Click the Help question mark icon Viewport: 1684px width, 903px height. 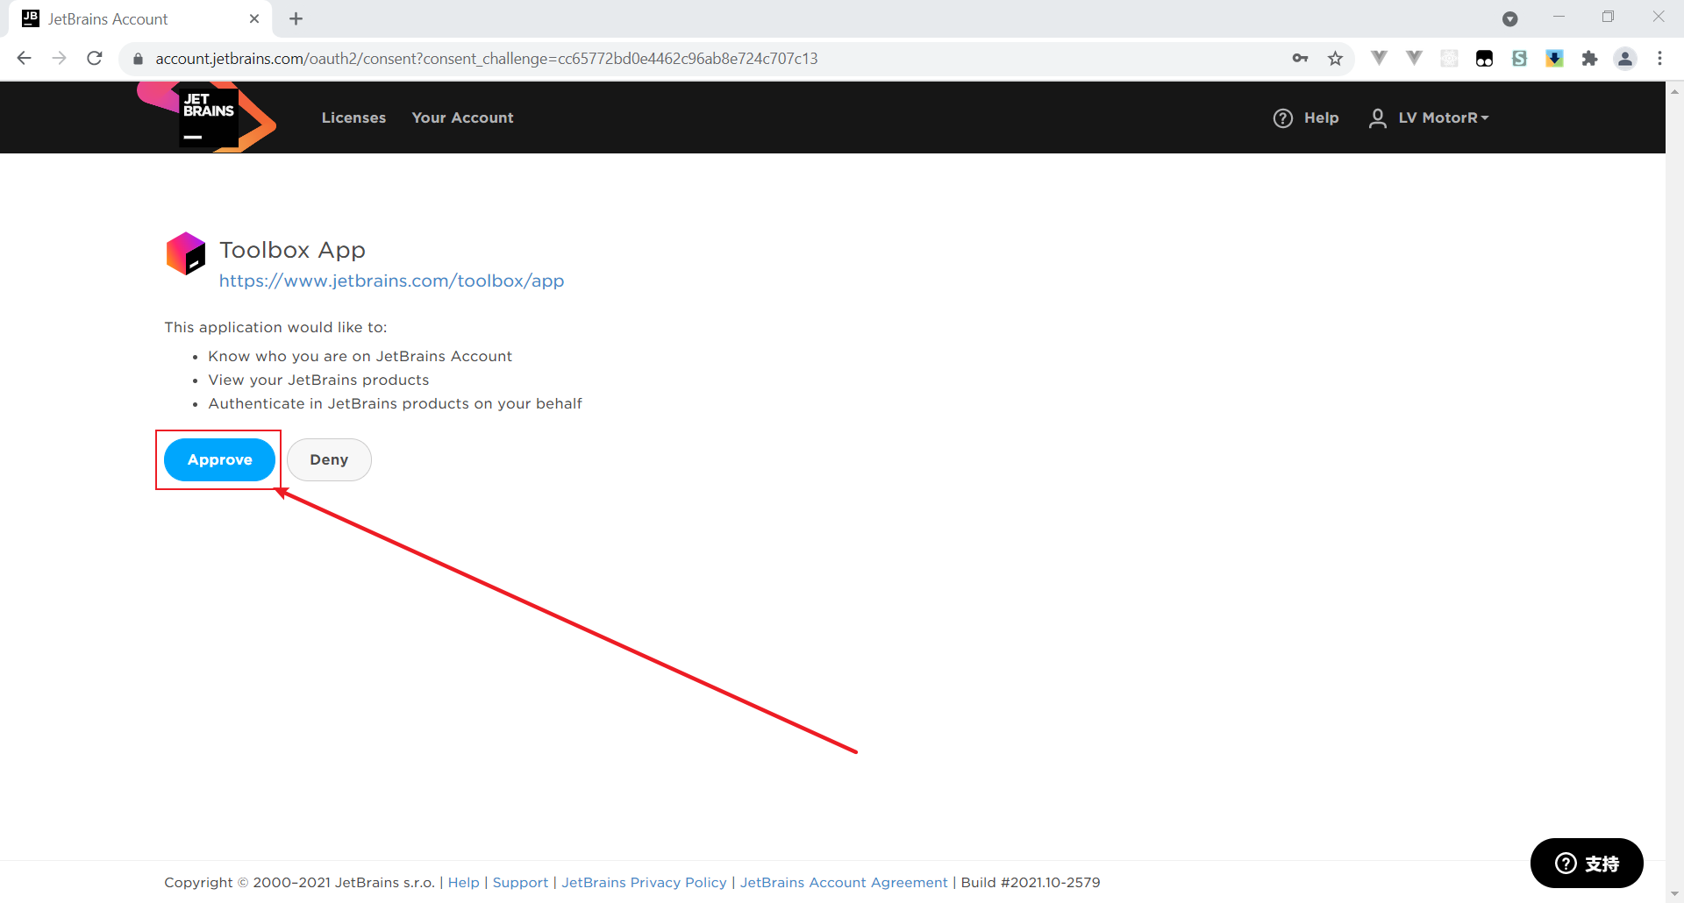pos(1282,118)
